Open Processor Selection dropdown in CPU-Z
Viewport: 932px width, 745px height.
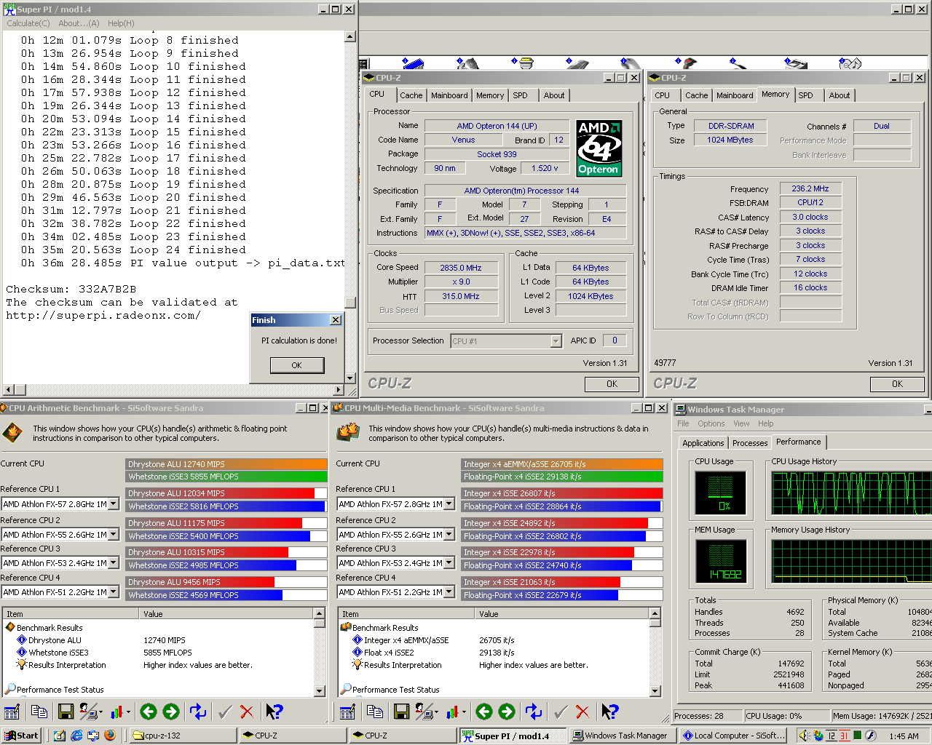click(x=556, y=340)
